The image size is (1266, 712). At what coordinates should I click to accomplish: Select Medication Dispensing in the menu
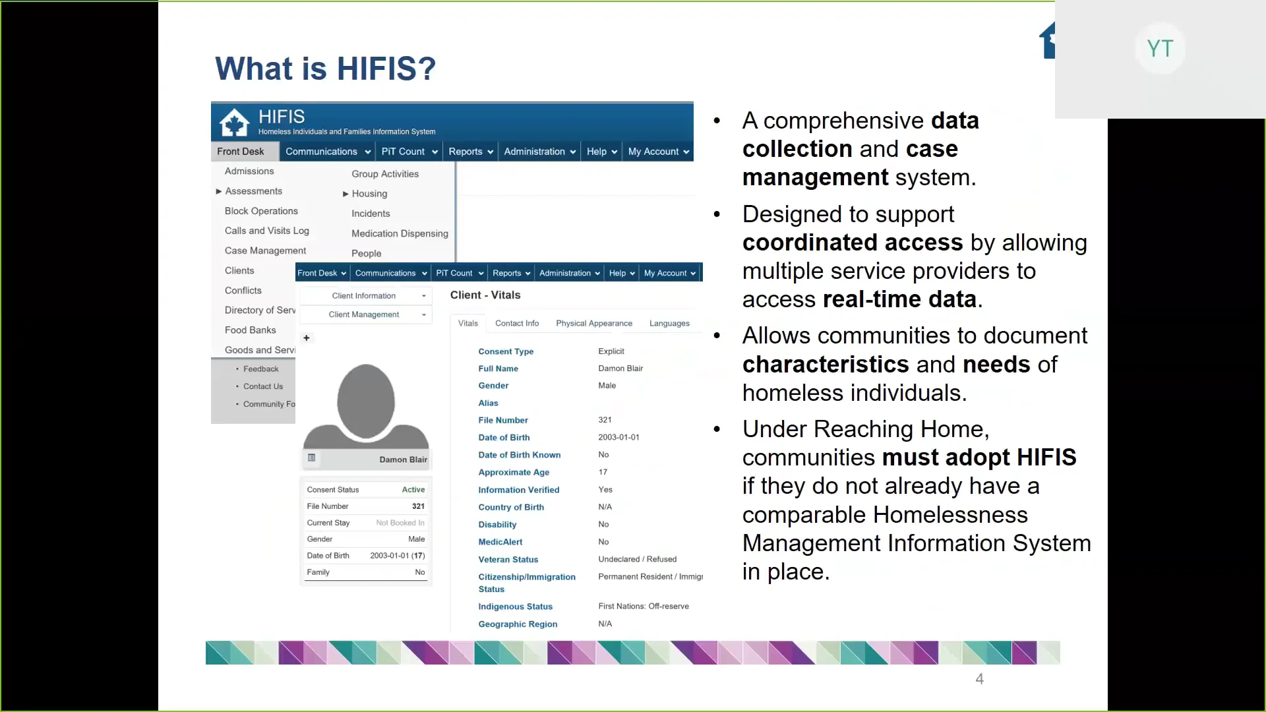399,233
